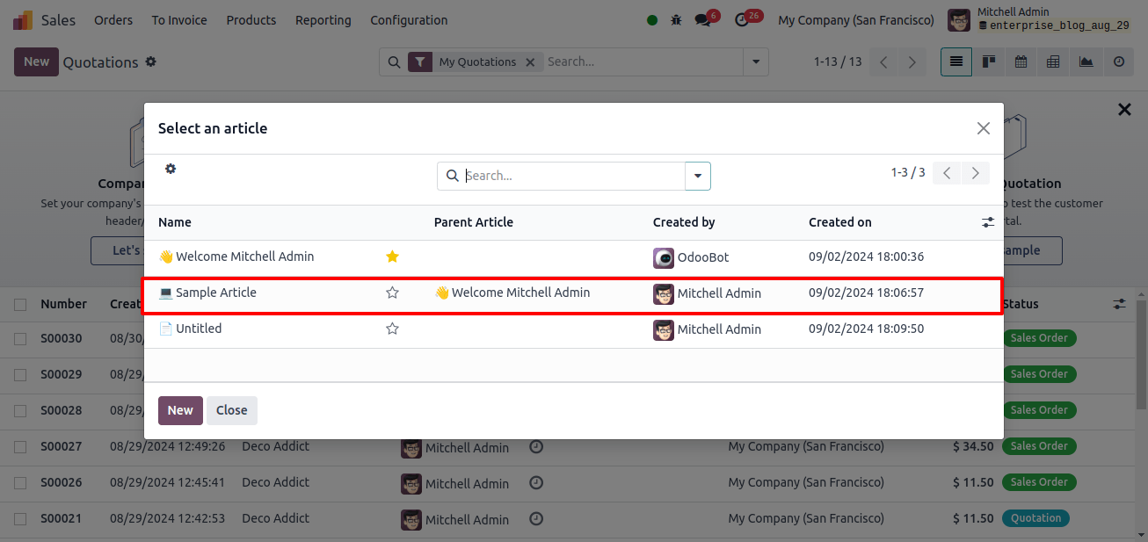Remove the My Quotations filter
Image resolution: width=1148 pixels, height=542 pixels.
[x=530, y=61]
